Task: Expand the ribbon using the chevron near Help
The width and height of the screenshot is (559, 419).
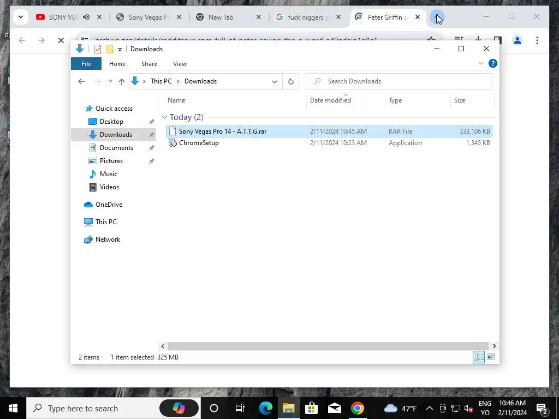Action: 480,63
